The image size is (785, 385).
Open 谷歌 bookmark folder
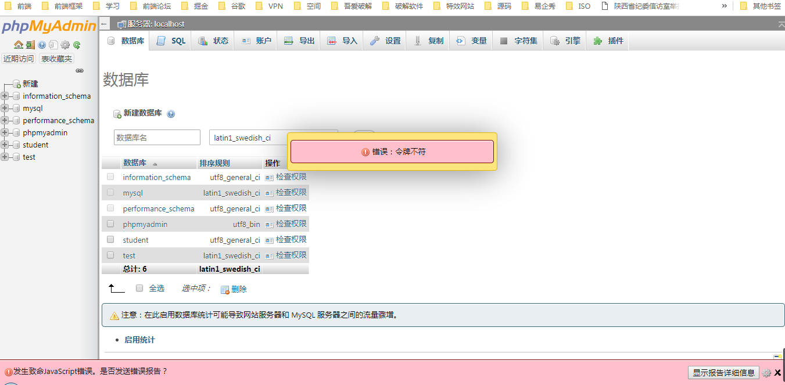click(231, 6)
